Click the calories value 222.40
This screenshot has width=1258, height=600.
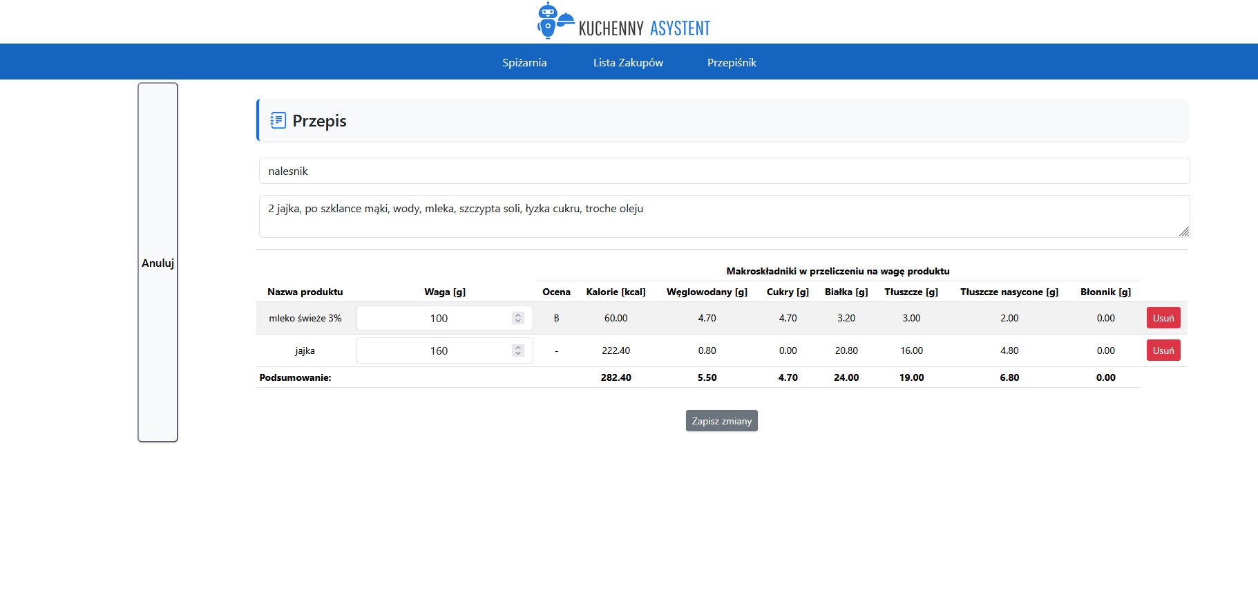[616, 350]
